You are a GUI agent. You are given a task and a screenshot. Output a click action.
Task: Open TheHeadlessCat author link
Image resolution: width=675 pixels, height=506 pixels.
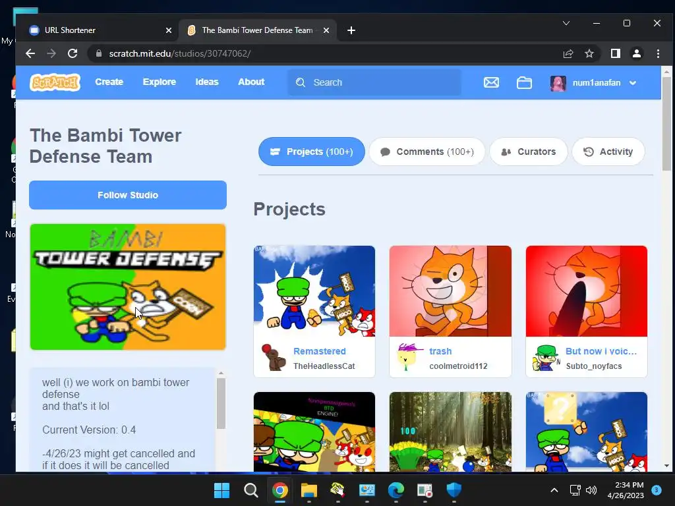coord(324,366)
